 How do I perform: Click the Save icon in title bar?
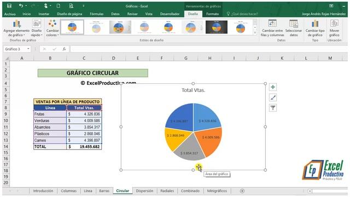[9, 6]
